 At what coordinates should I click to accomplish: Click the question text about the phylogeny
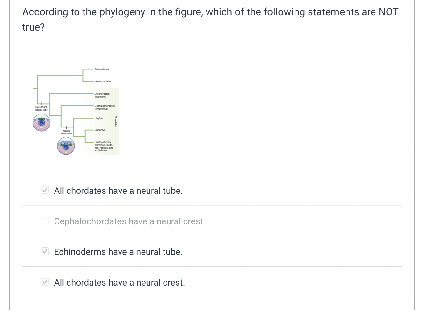210,19
